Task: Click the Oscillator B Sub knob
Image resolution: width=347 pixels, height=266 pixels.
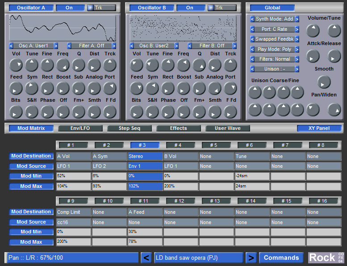Action: click(199, 88)
